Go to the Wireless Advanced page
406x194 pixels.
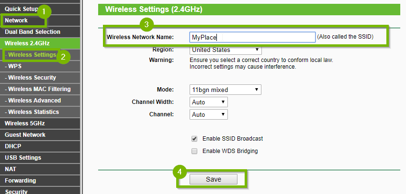(x=40, y=101)
